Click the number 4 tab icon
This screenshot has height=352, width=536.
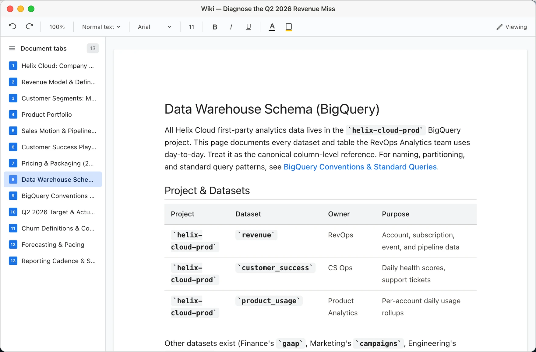pos(13,115)
